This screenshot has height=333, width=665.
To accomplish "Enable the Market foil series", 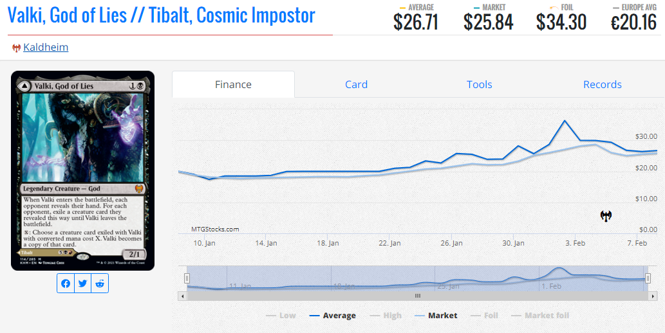I will 540,316.
